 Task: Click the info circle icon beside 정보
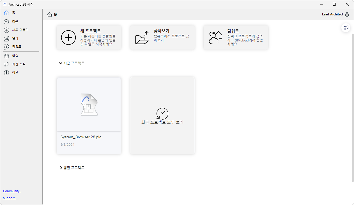pos(6,73)
